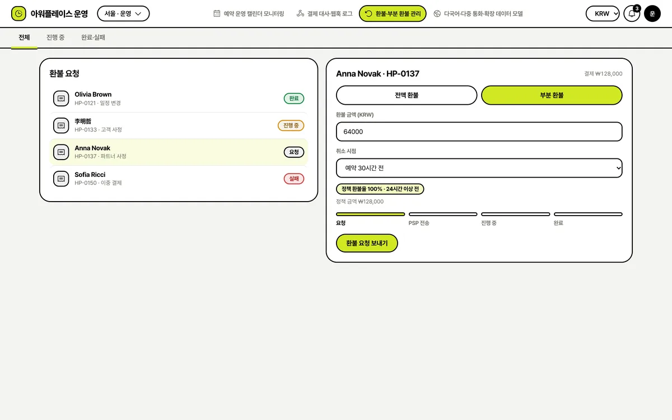This screenshot has width=672, height=420.
Task: Open the user avatar 운 menu
Action: tap(652, 13)
